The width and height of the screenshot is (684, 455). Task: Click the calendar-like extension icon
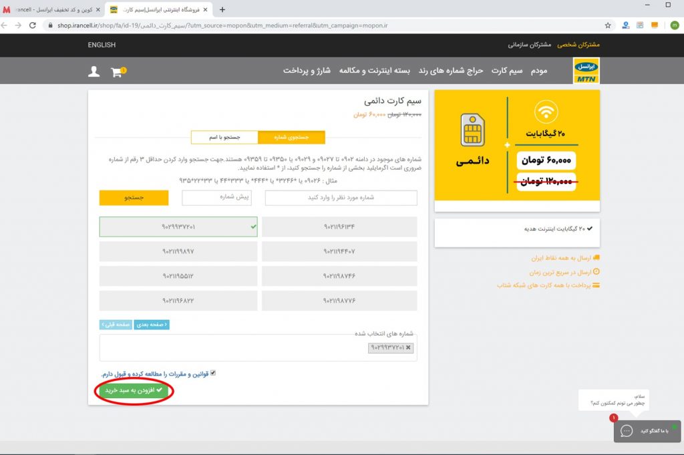pyautogui.click(x=640, y=25)
